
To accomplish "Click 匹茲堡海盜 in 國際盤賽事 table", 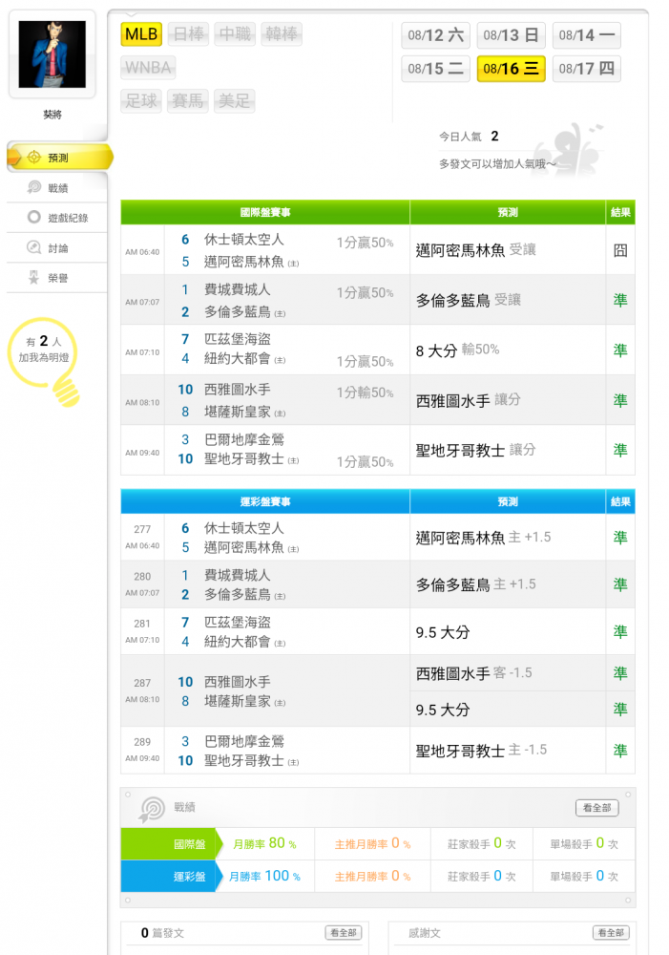I will coord(238,339).
